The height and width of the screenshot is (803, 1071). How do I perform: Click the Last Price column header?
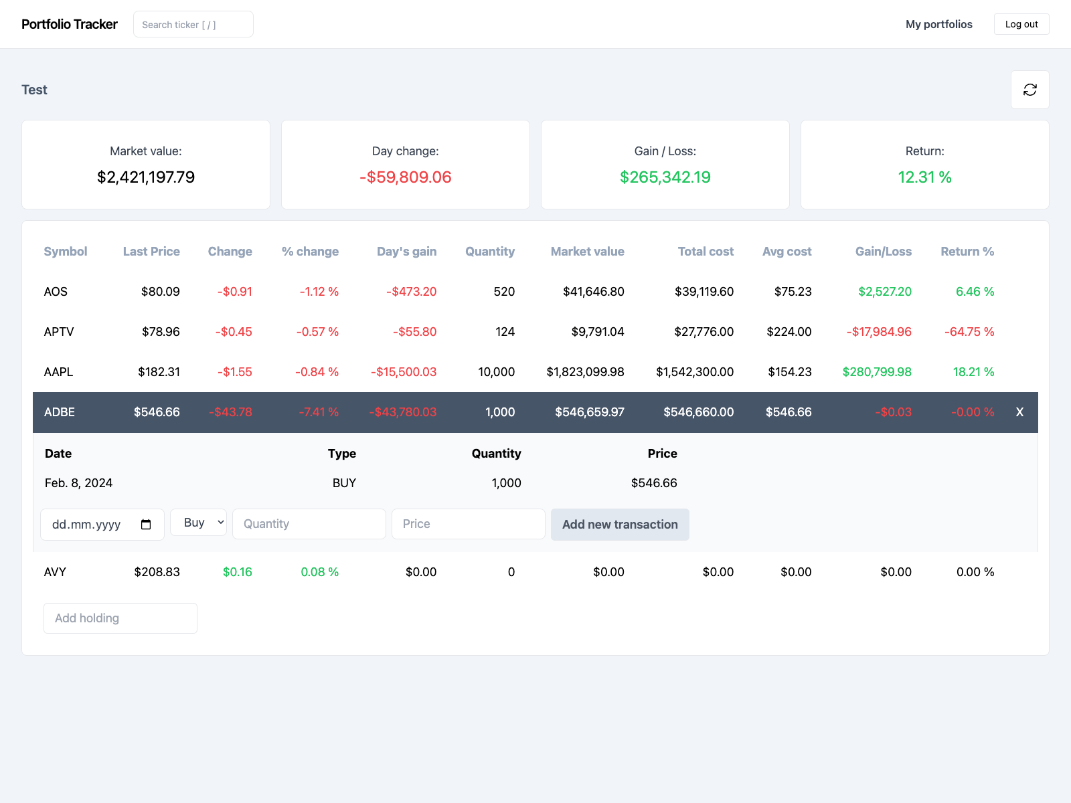point(151,252)
